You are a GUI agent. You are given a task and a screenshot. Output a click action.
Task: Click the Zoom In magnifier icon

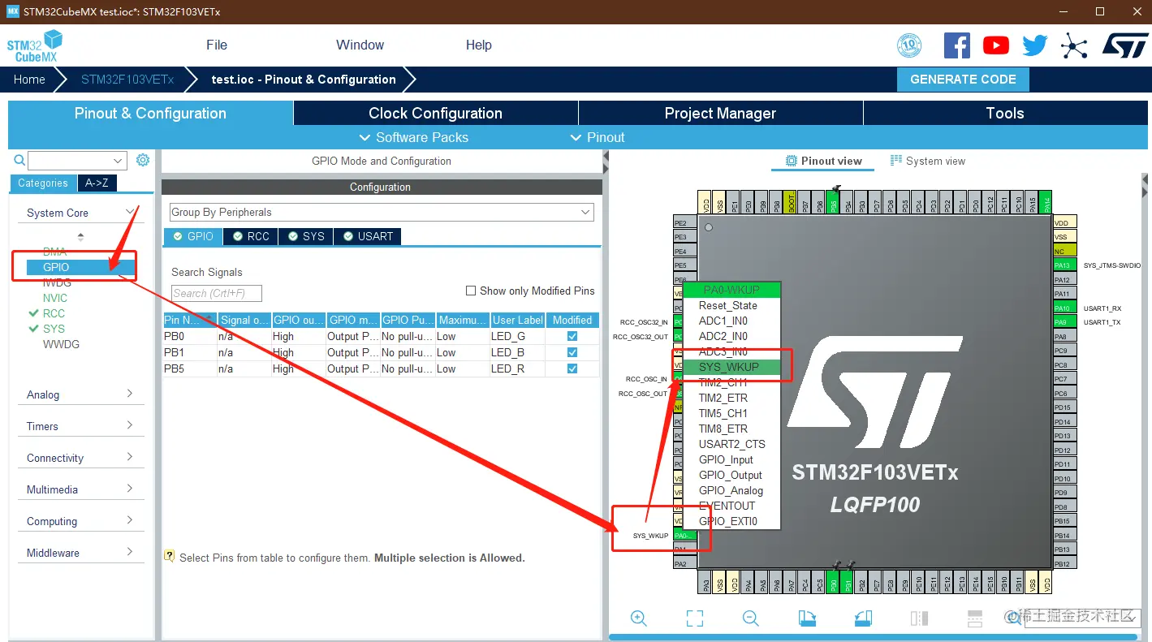pos(639,618)
